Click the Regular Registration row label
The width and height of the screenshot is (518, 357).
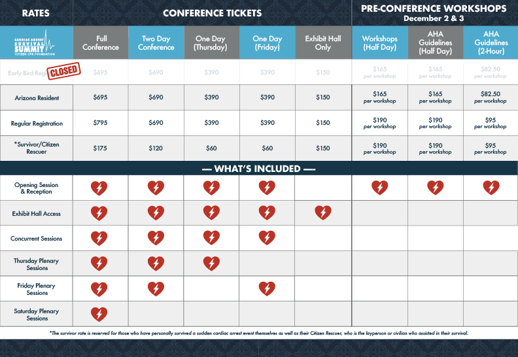point(37,123)
